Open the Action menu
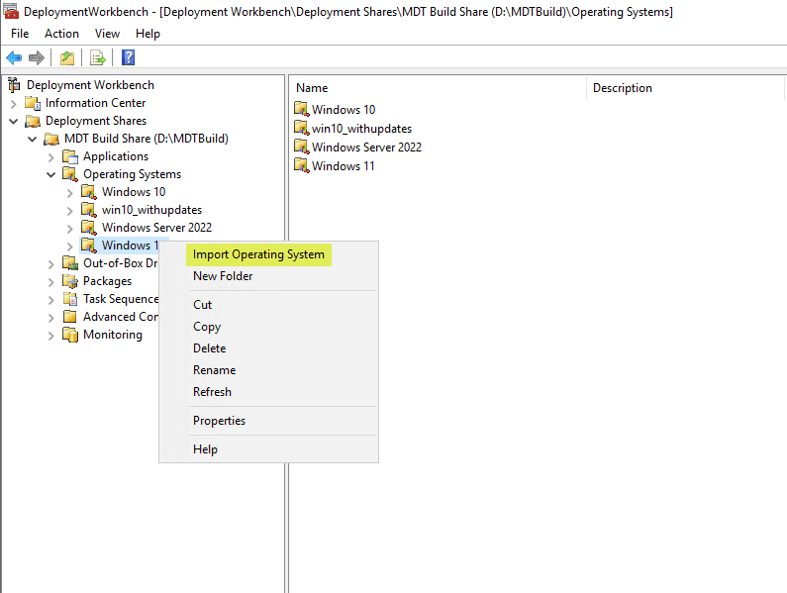The height and width of the screenshot is (593, 787). tap(61, 34)
